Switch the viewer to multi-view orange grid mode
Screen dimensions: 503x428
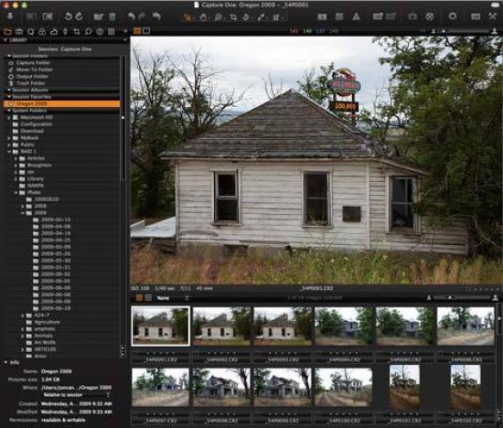[x=137, y=31]
